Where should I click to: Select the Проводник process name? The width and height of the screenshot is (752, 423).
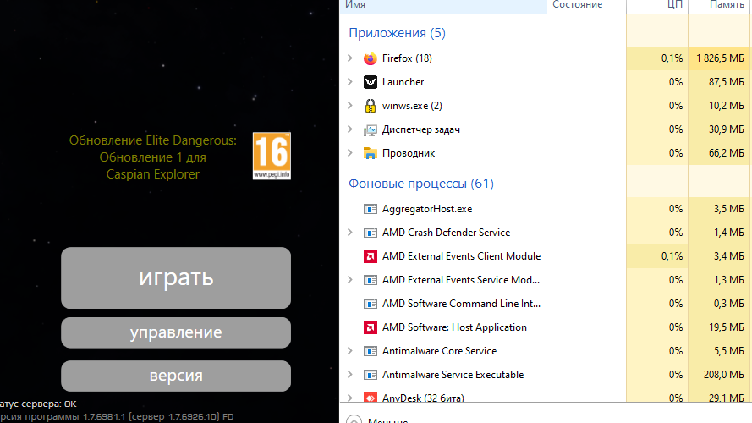click(409, 153)
